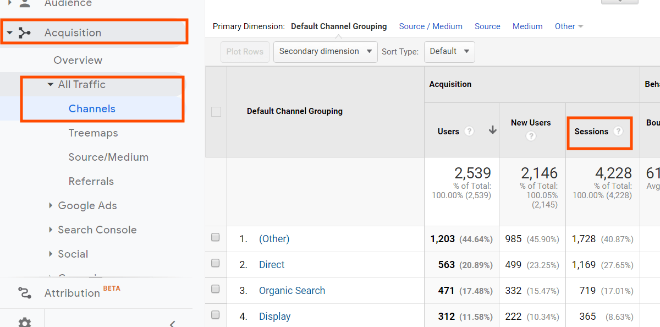Screen dimensions: 660x327
Task: Tick the Direct row checkbox
Action: click(216, 263)
